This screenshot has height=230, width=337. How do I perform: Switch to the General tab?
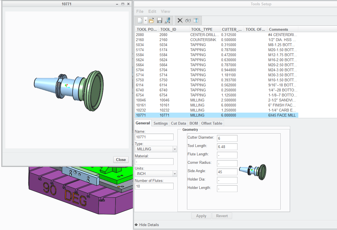143,123
